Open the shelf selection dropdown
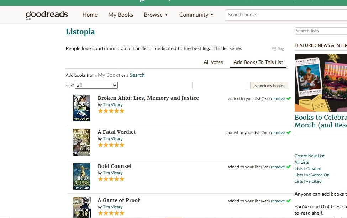347x218 pixels. [96, 86]
